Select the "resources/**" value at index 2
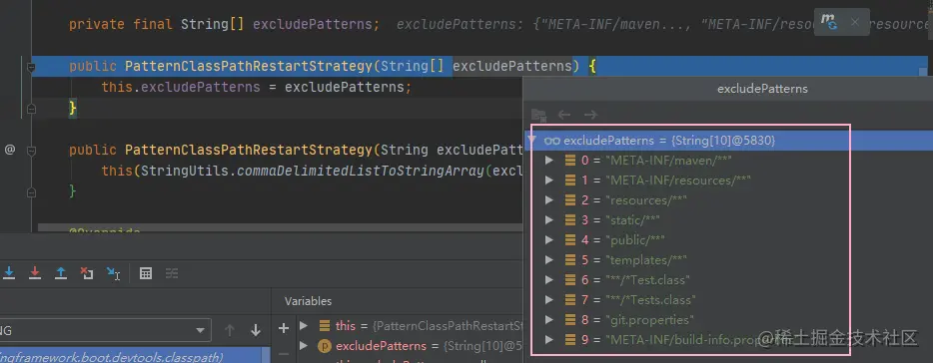 tap(646, 200)
